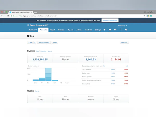156x117 pixels.
Task: Open the Settings menu
Action: [98, 30]
